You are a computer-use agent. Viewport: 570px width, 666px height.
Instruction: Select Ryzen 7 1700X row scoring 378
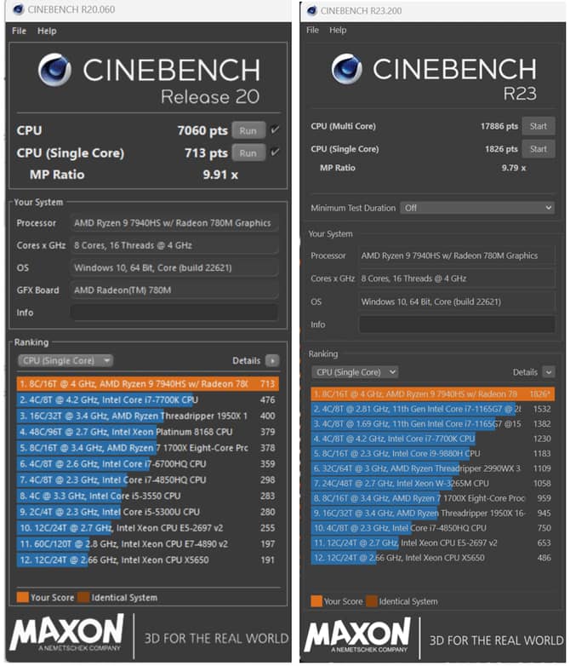pyautogui.click(x=148, y=448)
